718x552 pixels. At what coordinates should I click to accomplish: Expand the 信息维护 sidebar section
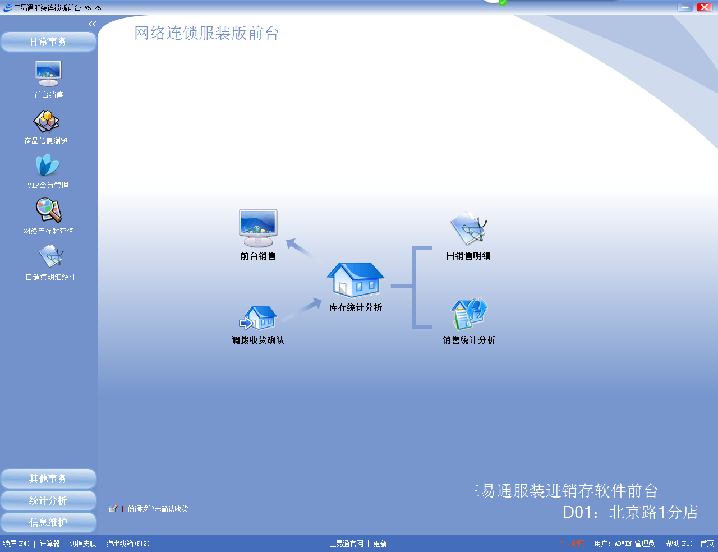[48, 522]
